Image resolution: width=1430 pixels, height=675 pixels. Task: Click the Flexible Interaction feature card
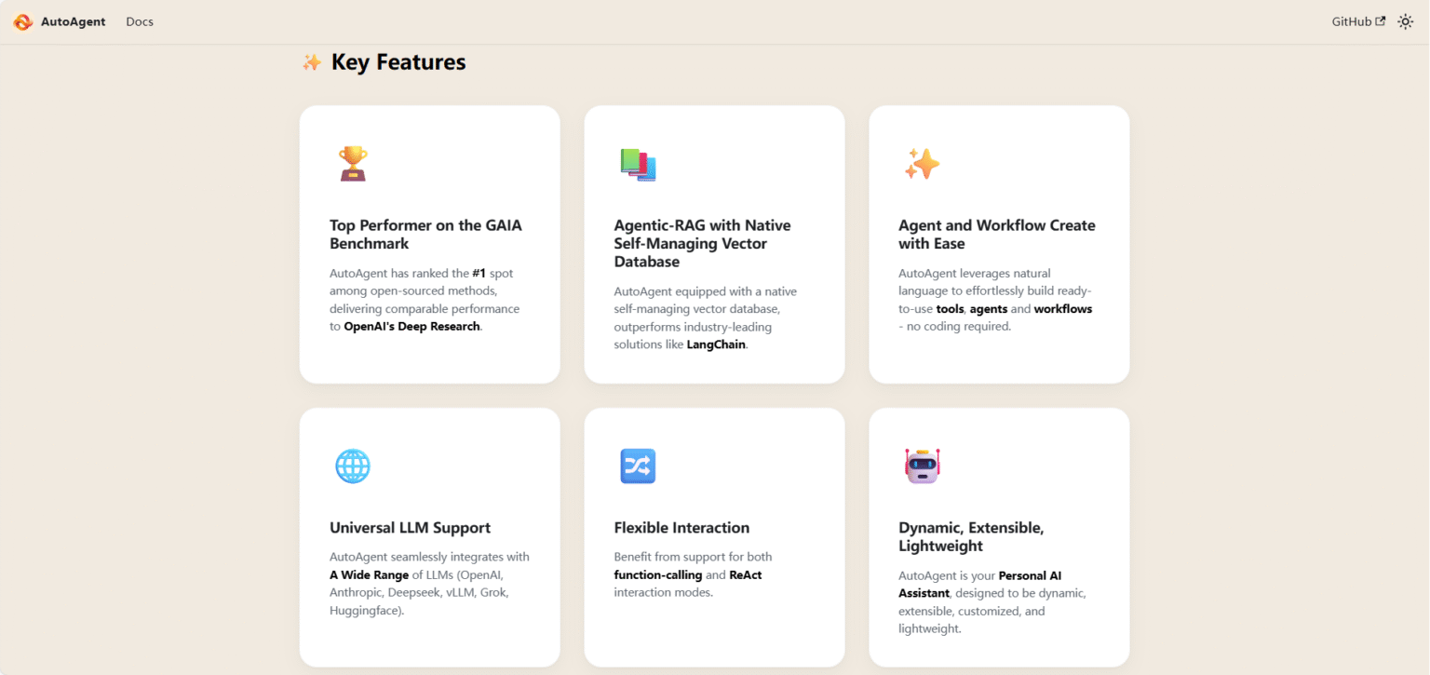[713, 537]
